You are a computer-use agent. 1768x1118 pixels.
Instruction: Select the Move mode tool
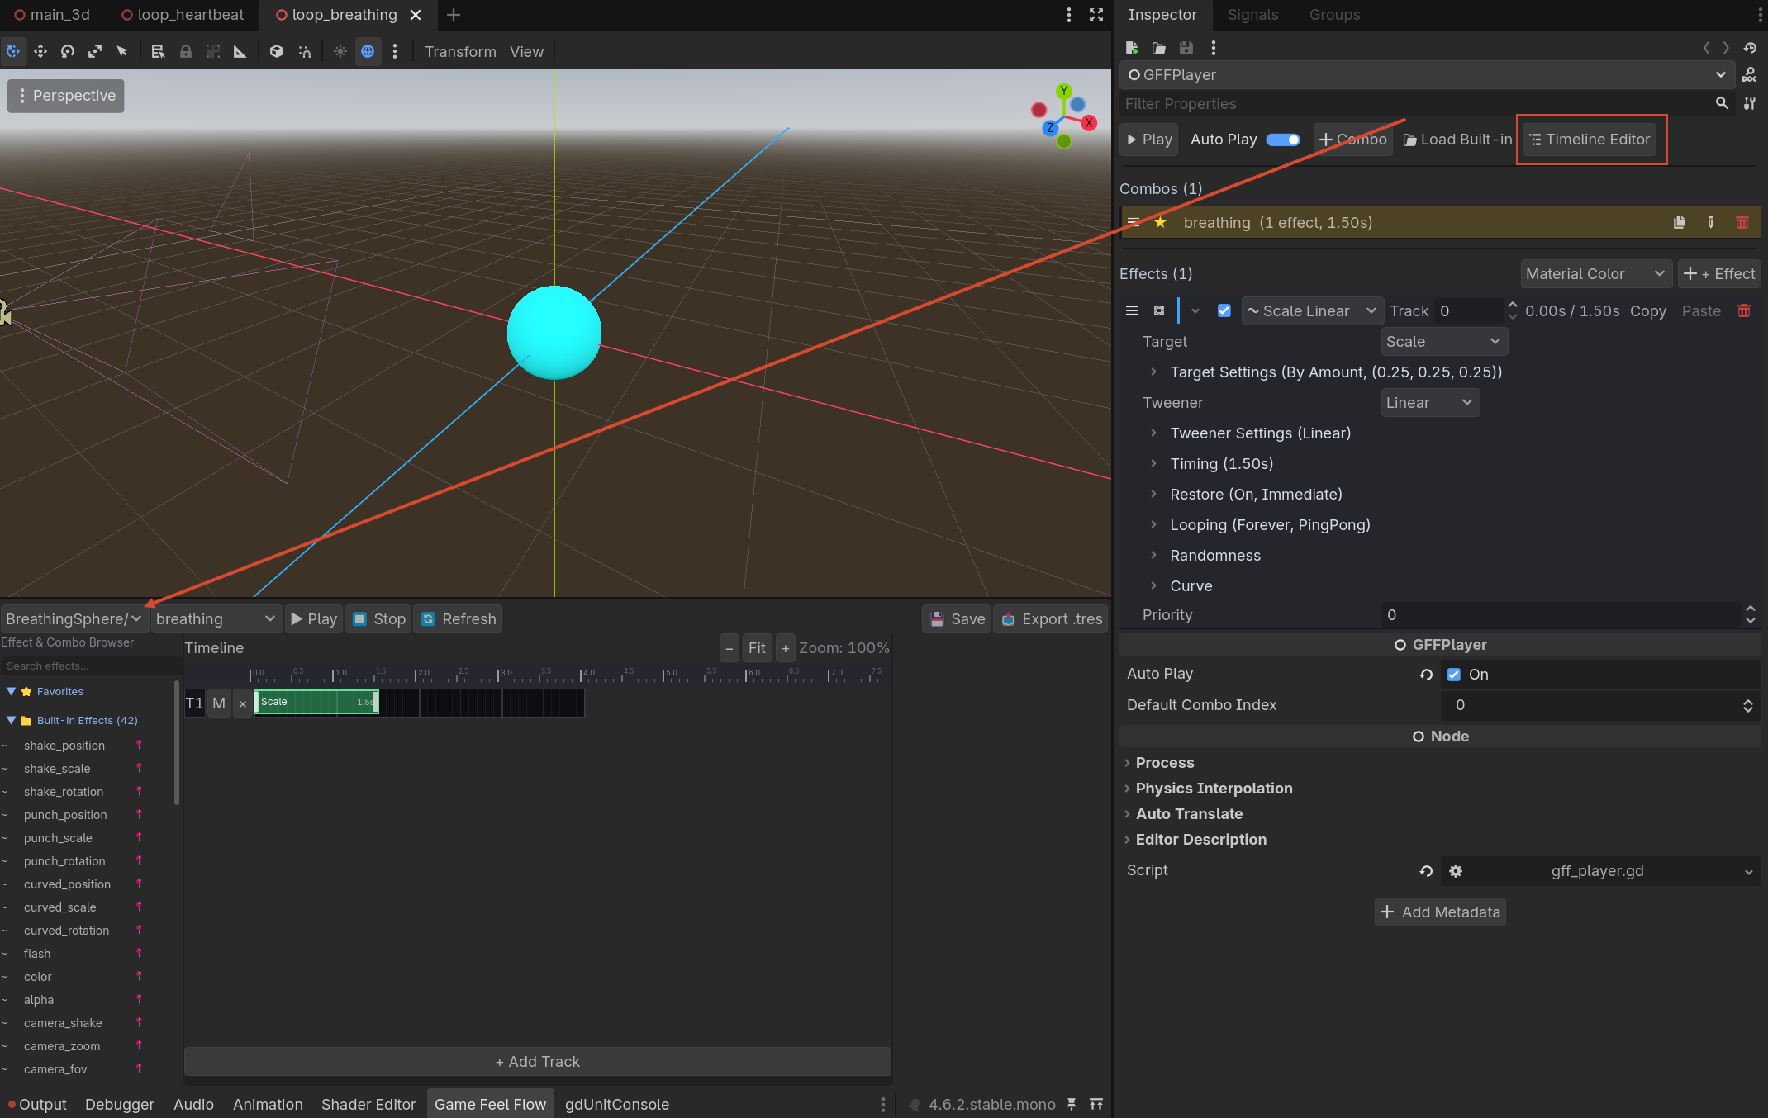tap(40, 51)
